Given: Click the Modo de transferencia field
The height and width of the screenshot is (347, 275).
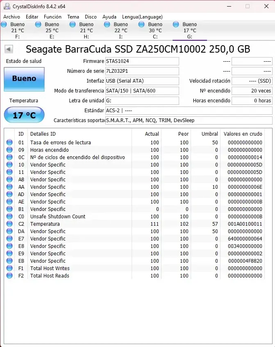Looking at the screenshot, I should point(142,91).
